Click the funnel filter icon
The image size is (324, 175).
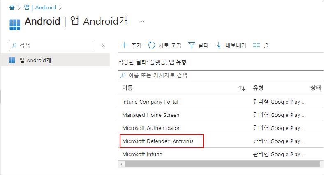(x=192, y=45)
